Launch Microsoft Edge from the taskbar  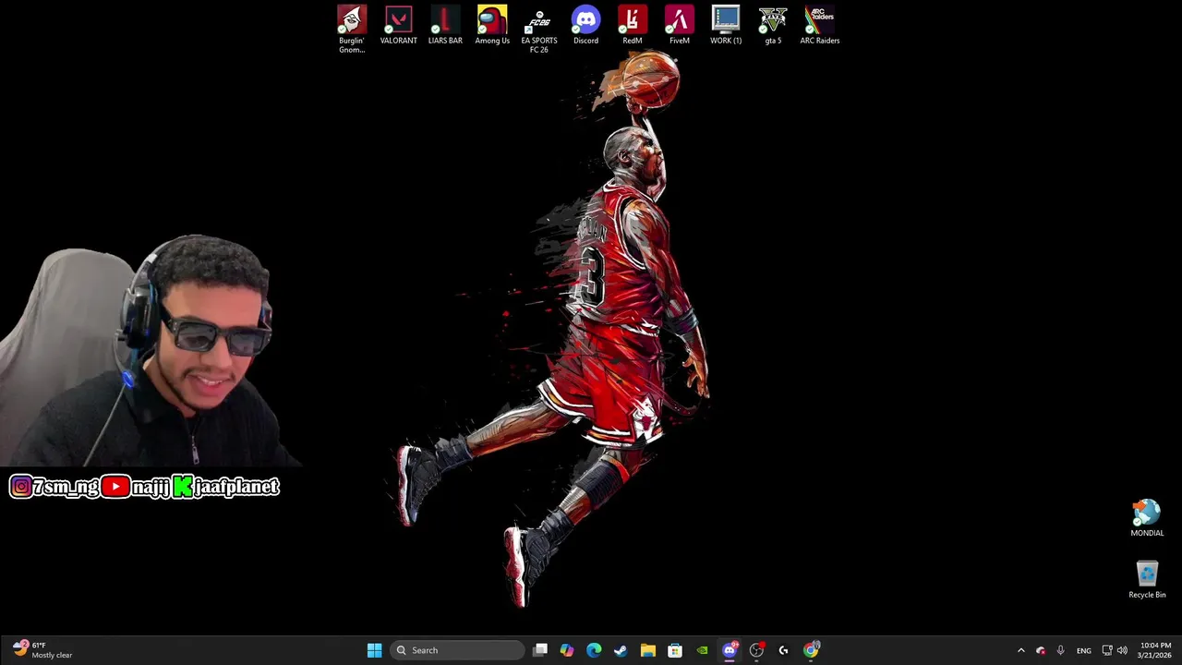(x=594, y=650)
